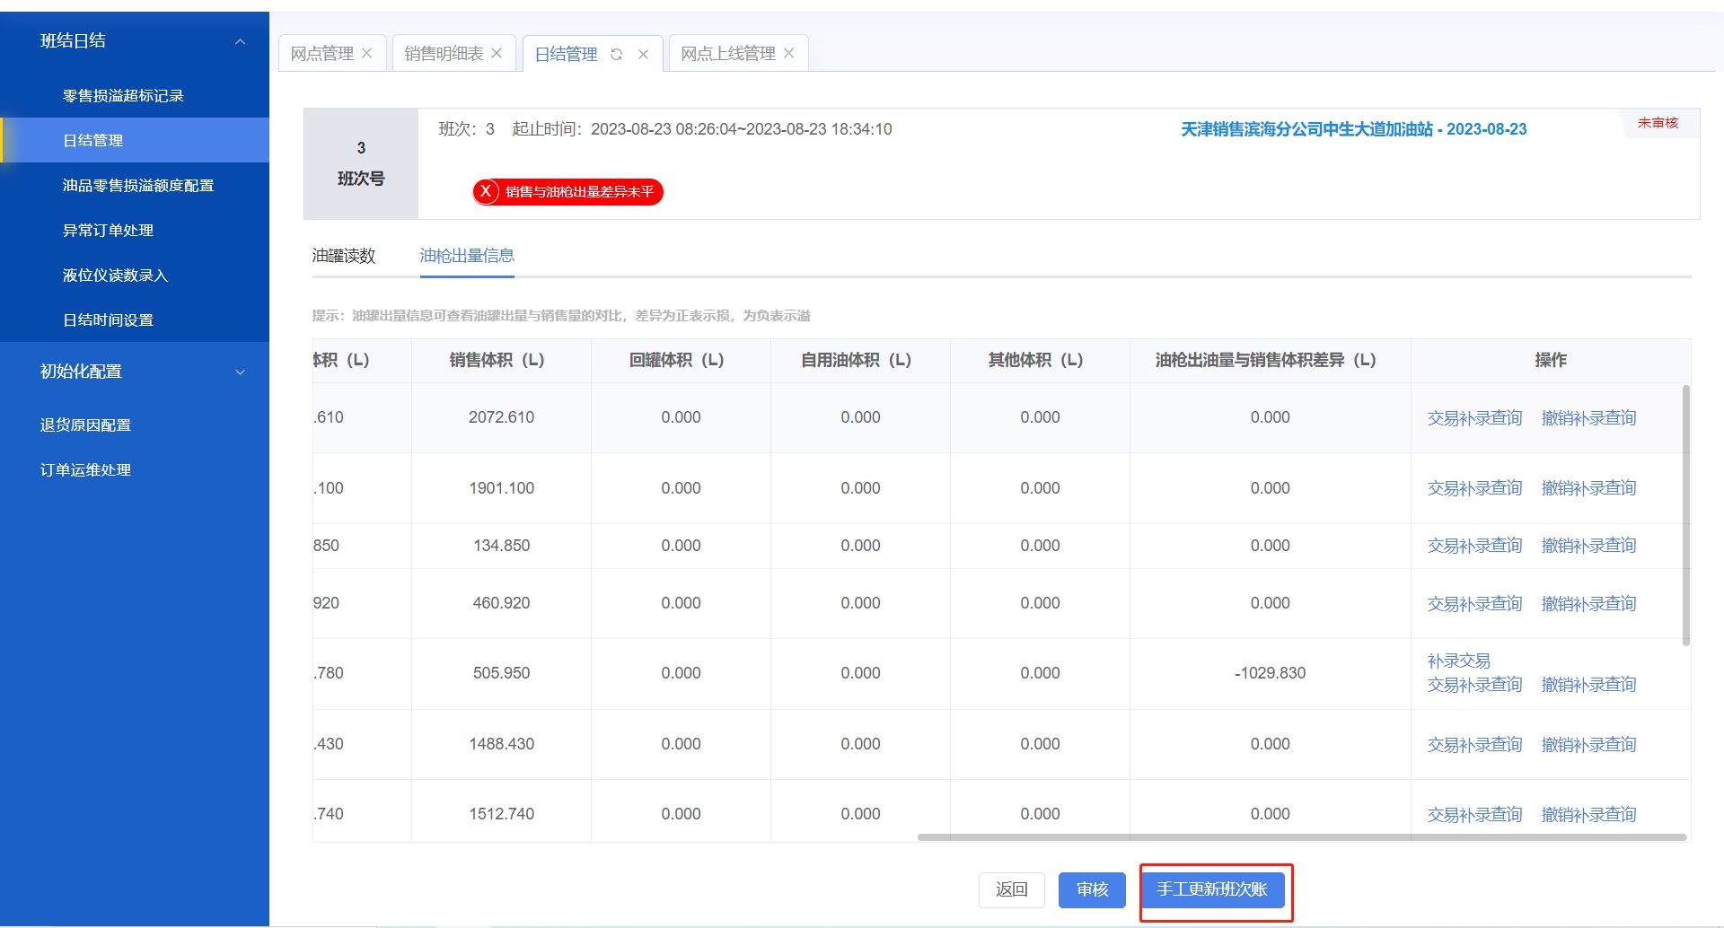Click the 返回 button
Image resolution: width=1724 pixels, height=928 pixels.
point(1011,889)
